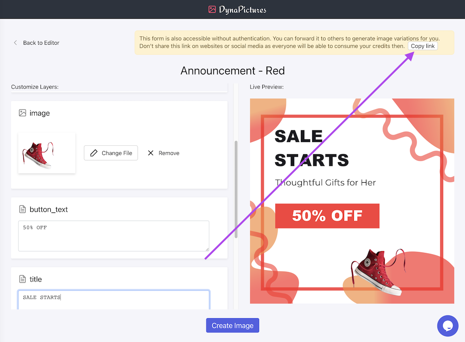Open the chat support bubble

coord(448,326)
